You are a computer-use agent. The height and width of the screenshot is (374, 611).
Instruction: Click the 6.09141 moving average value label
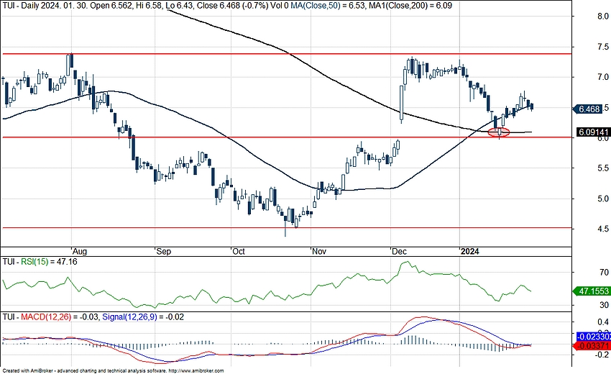pyautogui.click(x=593, y=132)
